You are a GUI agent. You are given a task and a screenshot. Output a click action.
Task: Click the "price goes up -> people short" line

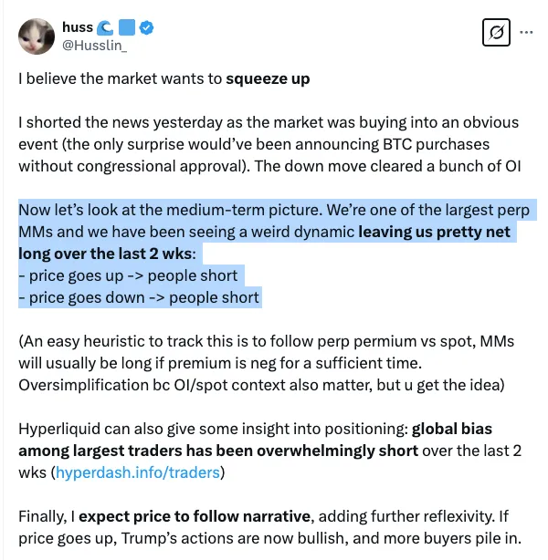[x=128, y=275]
